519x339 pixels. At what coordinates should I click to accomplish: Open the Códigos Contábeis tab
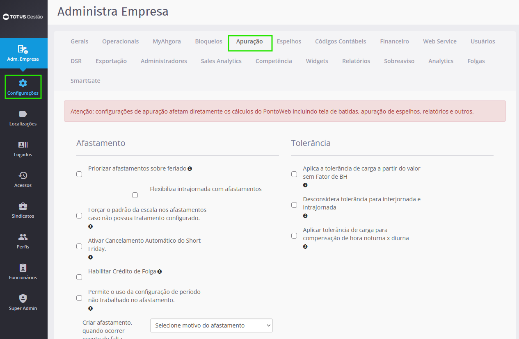tap(341, 41)
